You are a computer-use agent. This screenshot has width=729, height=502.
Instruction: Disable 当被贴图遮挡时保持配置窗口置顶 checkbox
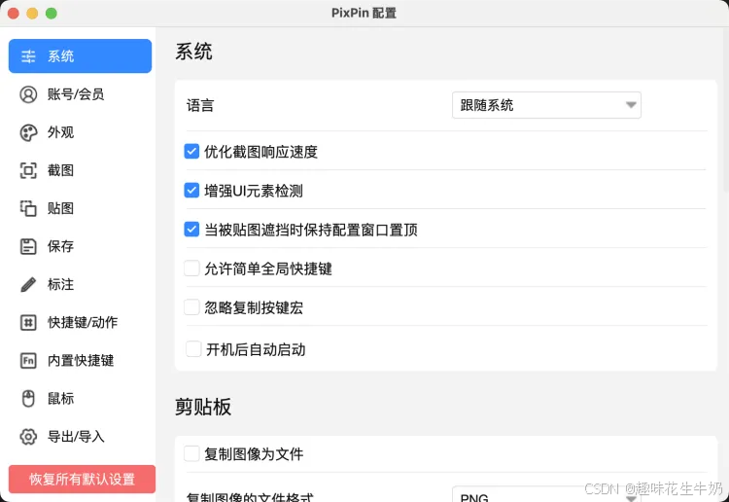191,230
